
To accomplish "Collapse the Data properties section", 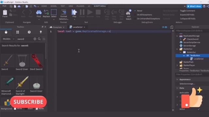I will (x=177, y=88).
